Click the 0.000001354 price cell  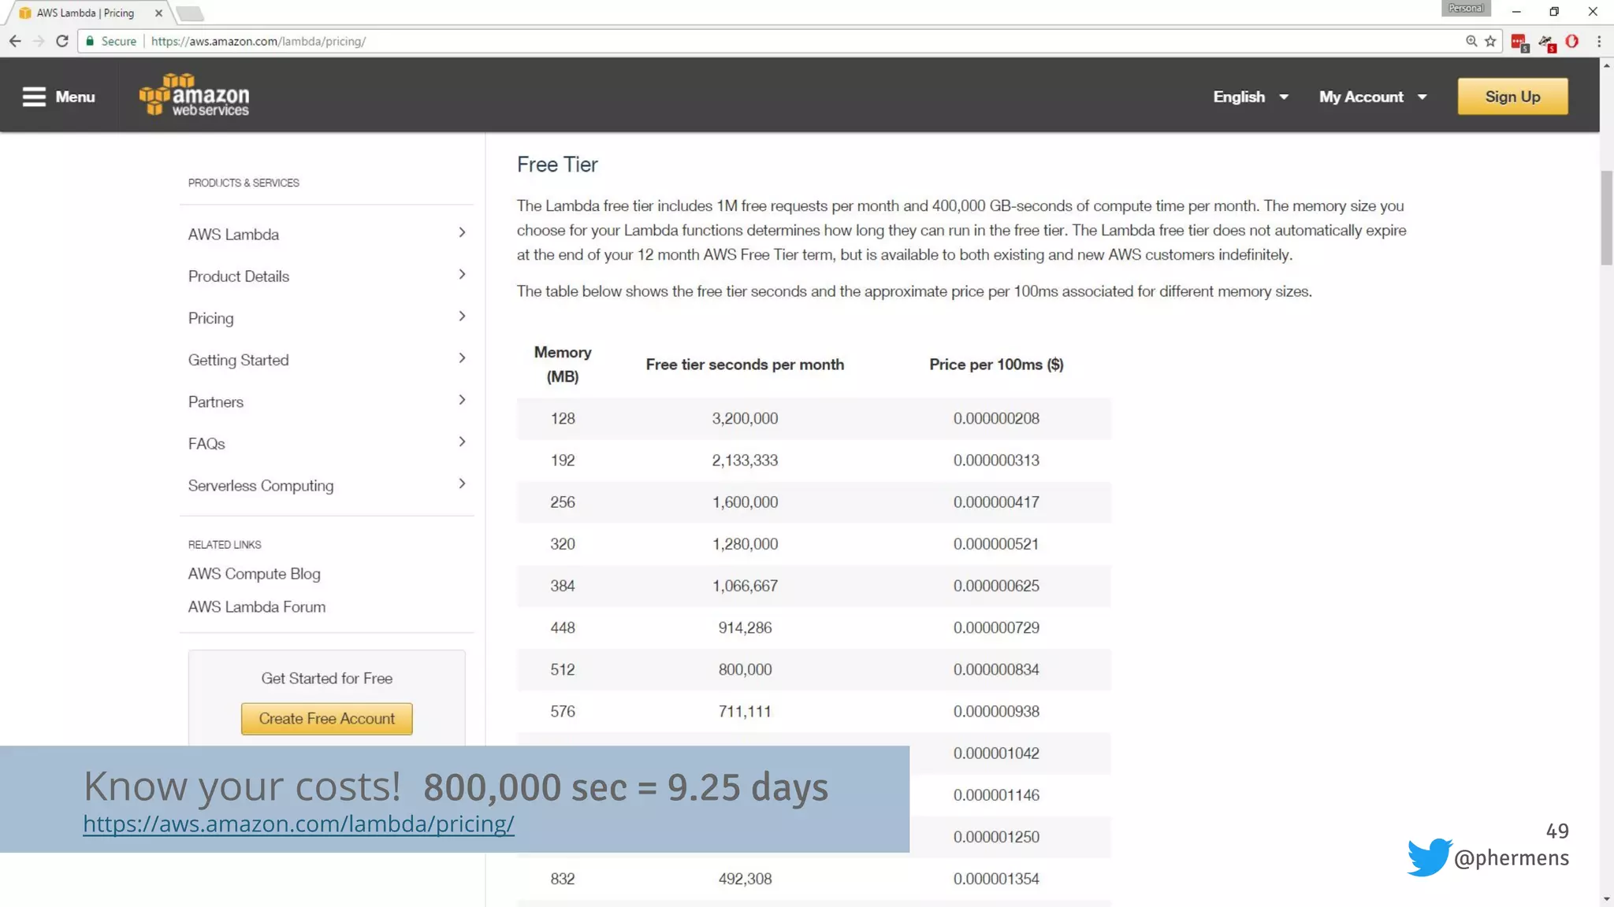(x=996, y=879)
